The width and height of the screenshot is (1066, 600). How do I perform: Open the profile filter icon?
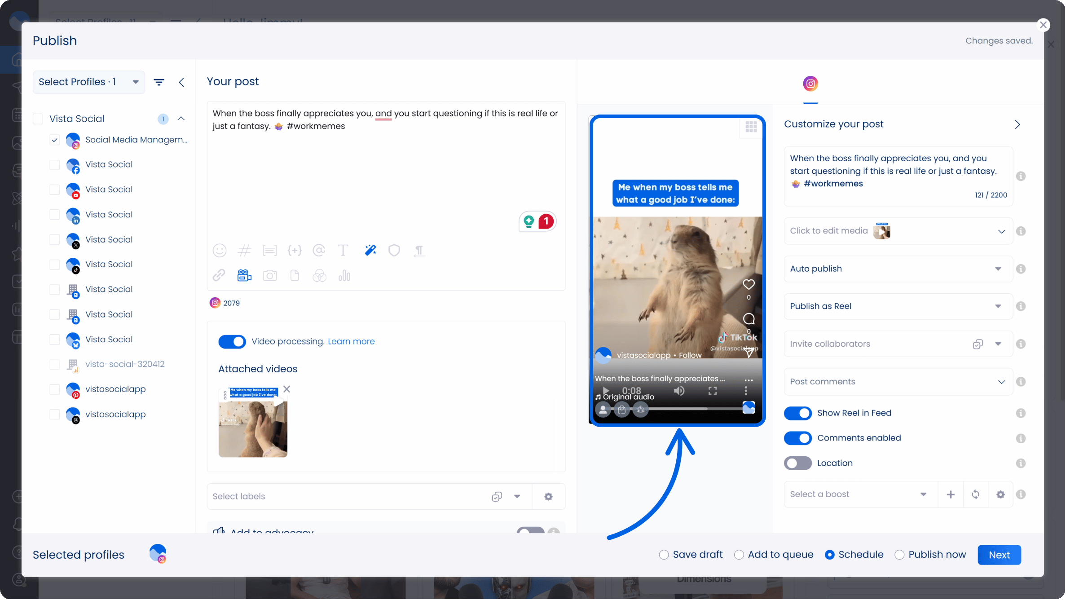159,82
